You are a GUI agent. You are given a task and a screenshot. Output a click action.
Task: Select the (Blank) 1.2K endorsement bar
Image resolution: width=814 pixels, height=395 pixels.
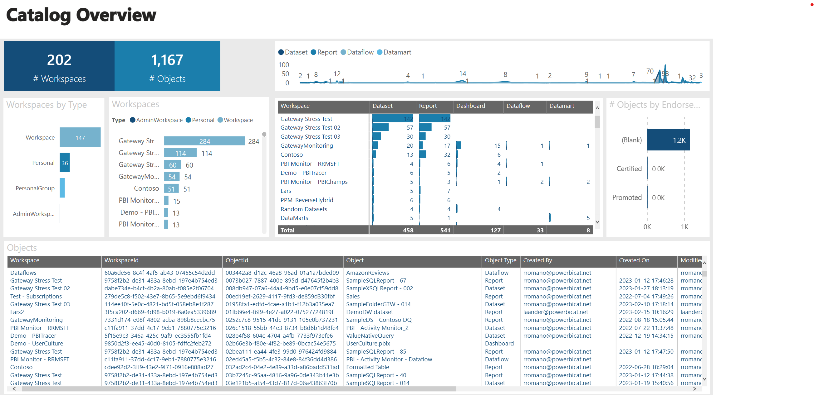668,140
